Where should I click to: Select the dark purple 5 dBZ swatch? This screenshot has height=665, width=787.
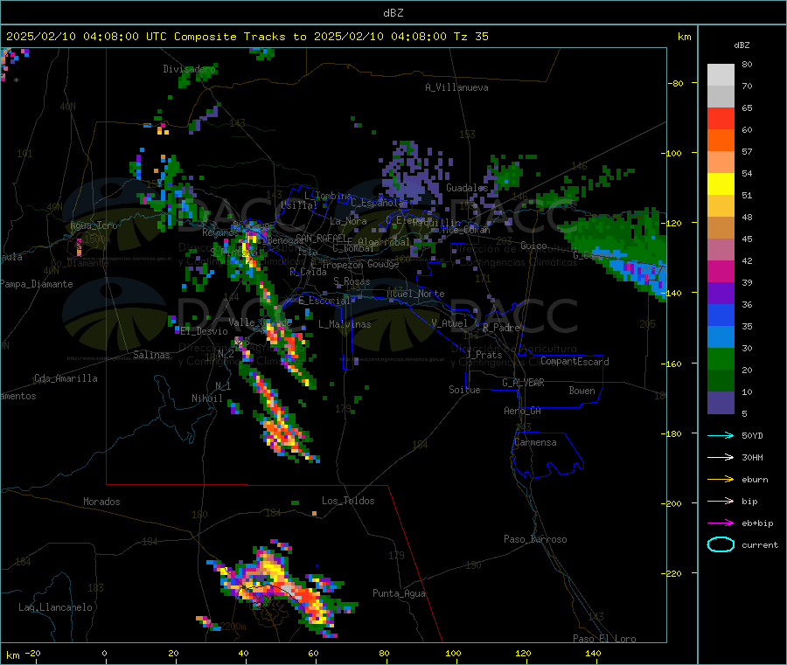coord(721,403)
